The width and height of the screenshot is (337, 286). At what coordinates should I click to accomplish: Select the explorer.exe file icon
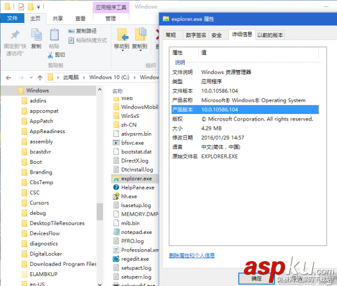pos(116,179)
